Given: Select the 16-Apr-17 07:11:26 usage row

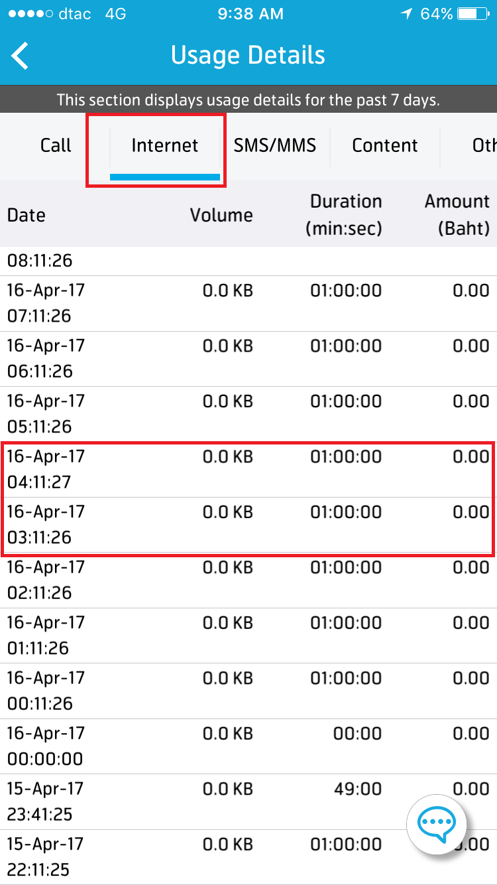Looking at the screenshot, I should (248, 303).
